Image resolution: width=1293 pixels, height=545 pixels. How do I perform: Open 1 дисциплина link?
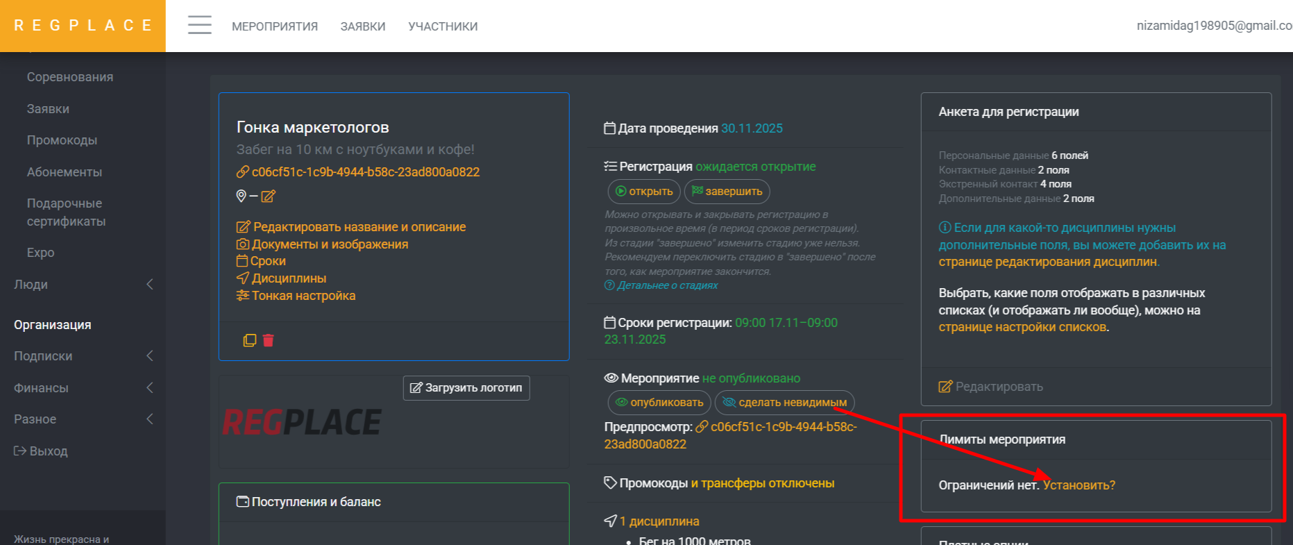coord(659,521)
